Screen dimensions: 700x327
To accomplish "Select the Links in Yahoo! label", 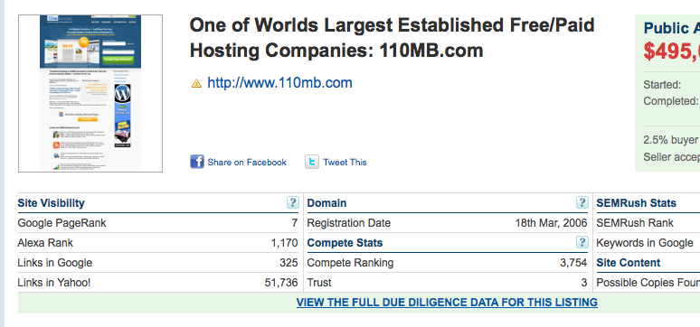I will point(54,283).
